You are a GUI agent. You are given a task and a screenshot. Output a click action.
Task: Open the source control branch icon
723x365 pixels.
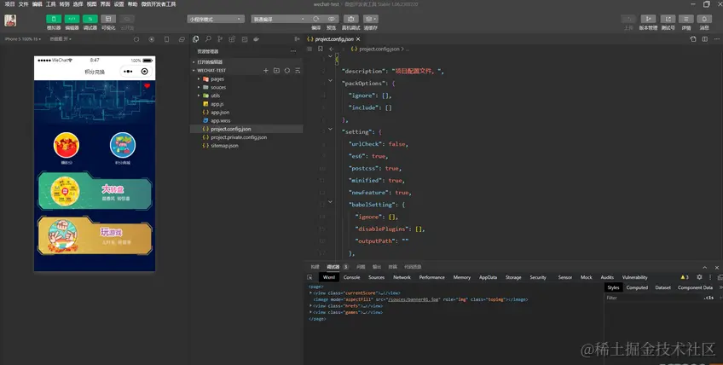[x=220, y=39]
